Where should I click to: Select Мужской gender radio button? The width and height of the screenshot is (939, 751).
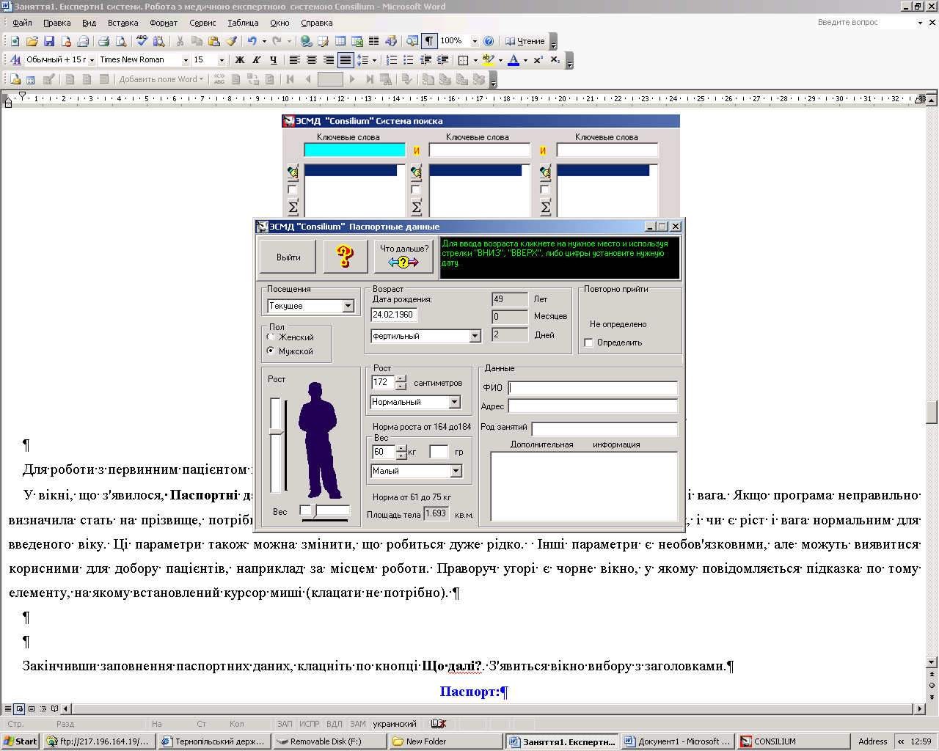[271, 351]
